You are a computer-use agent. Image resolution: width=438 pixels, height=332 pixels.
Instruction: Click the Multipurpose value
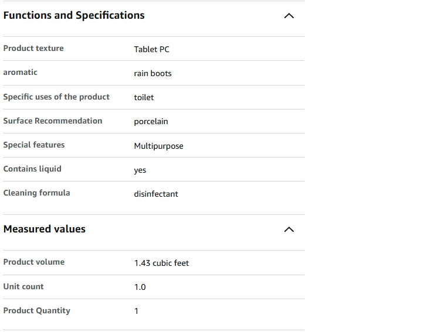coord(158,146)
